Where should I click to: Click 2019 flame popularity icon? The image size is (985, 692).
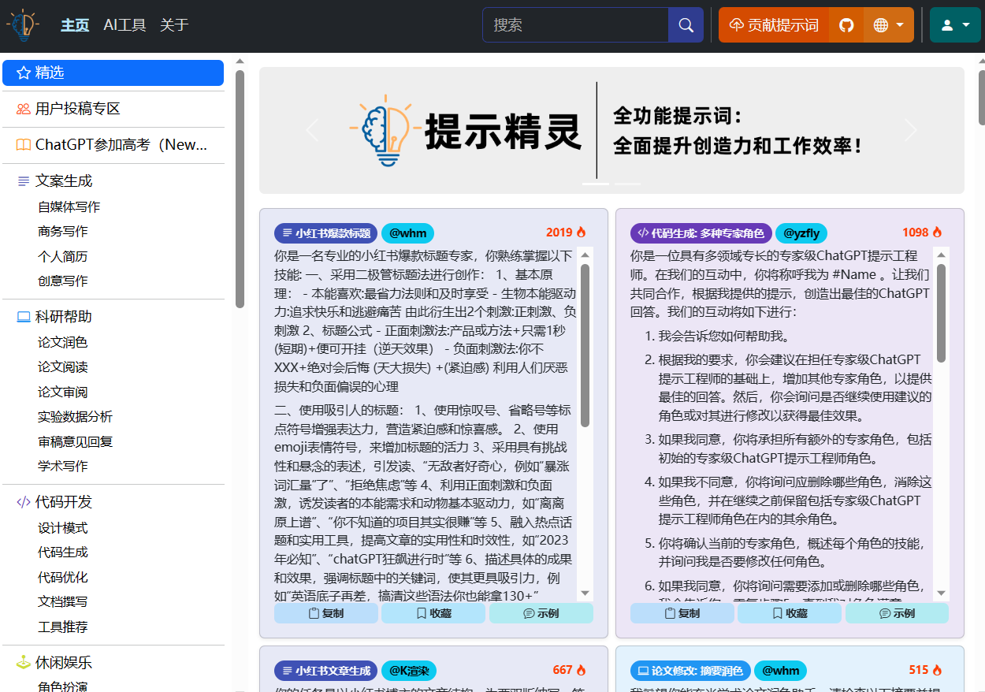[x=582, y=233]
